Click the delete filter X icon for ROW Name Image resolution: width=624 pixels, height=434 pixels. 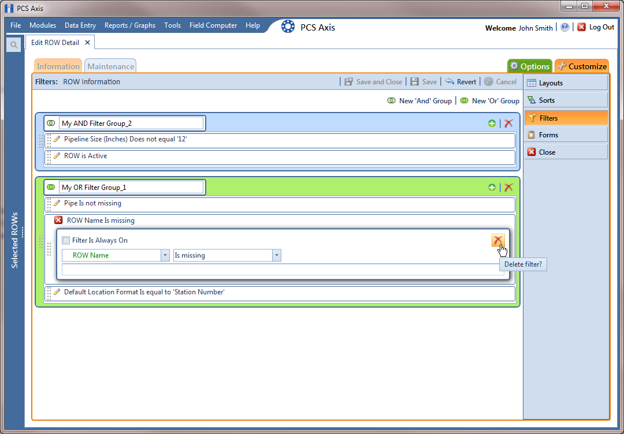click(497, 241)
